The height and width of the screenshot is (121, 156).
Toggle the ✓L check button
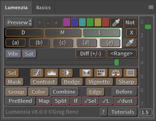coord(106,101)
